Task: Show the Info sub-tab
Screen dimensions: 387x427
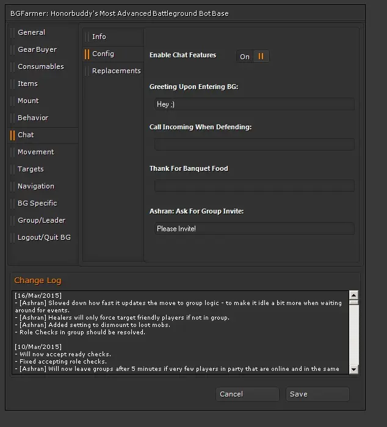Action: point(113,37)
